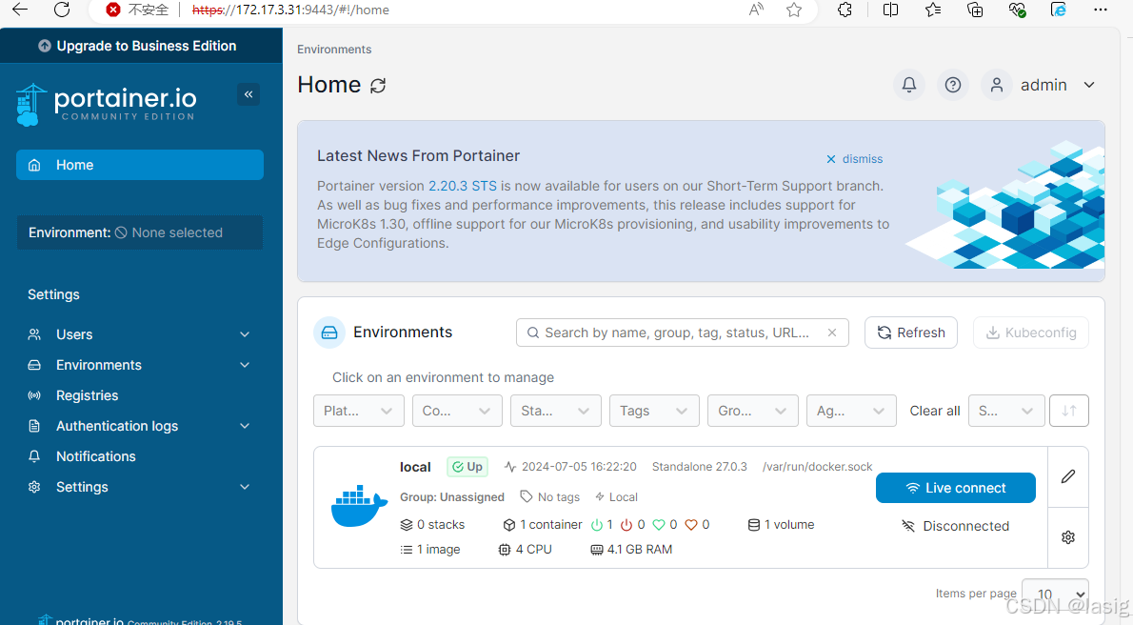
Task: Check the Up status badge on local
Action: [x=467, y=467]
